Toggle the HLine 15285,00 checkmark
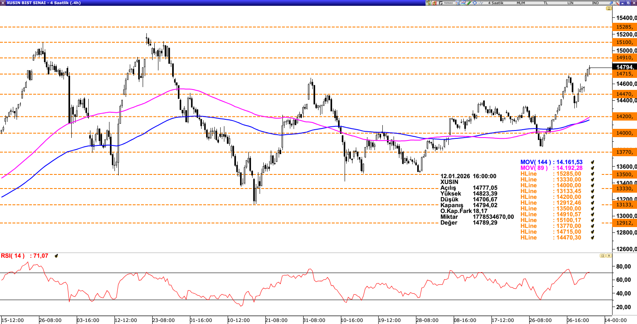637x324 pixels. (593, 174)
